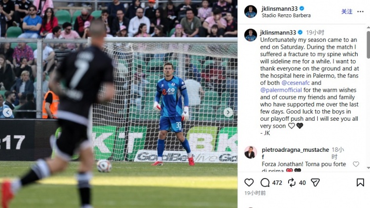Go to next photo with right arrow

coord(228,112)
